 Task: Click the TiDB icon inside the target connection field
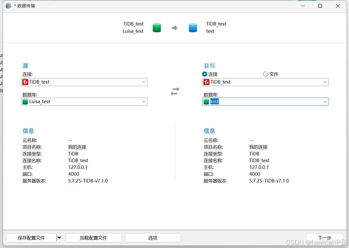207,82
